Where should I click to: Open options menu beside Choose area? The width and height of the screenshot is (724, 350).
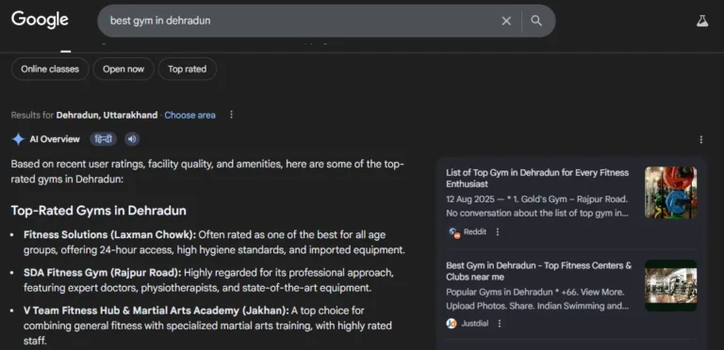[x=231, y=115]
